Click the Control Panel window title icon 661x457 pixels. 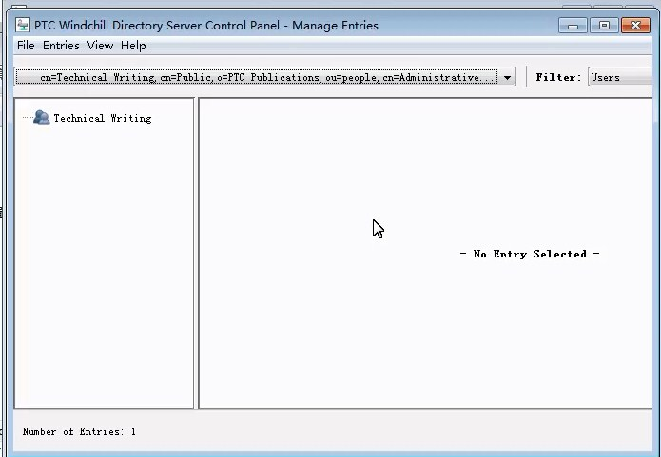coord(23,25)
